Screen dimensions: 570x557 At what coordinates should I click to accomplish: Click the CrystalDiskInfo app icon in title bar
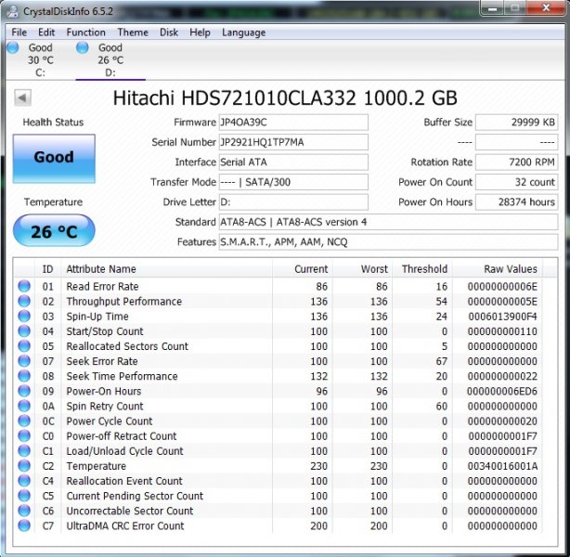point(13,12)
